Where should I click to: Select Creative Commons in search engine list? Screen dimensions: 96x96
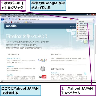point(85,36)
